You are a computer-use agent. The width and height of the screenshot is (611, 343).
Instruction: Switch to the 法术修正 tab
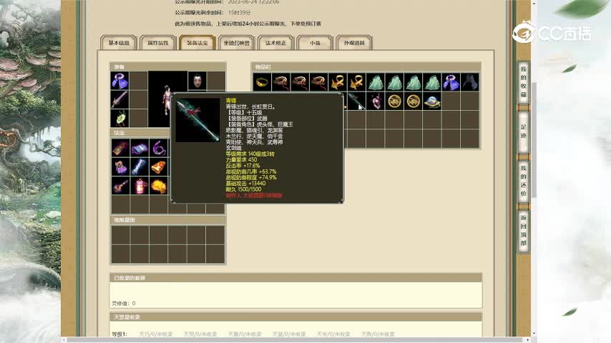[276, 43]
